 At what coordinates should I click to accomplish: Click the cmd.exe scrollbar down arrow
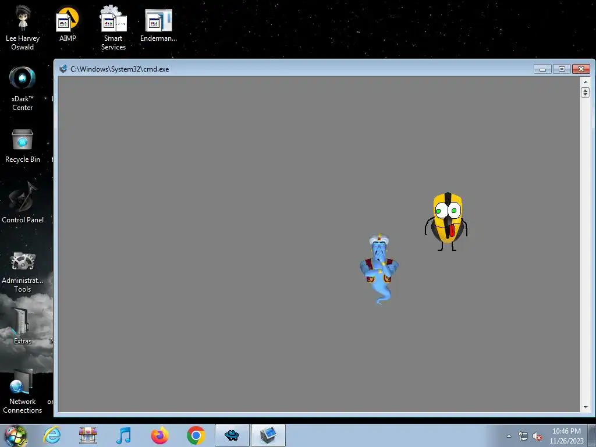[x=586, y=407]
